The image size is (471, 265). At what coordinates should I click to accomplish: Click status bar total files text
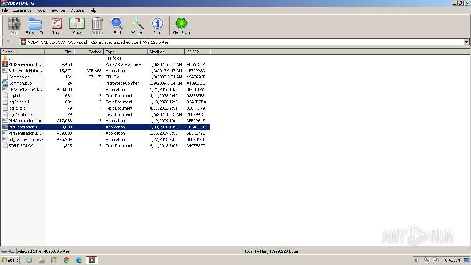pos(272,251)
